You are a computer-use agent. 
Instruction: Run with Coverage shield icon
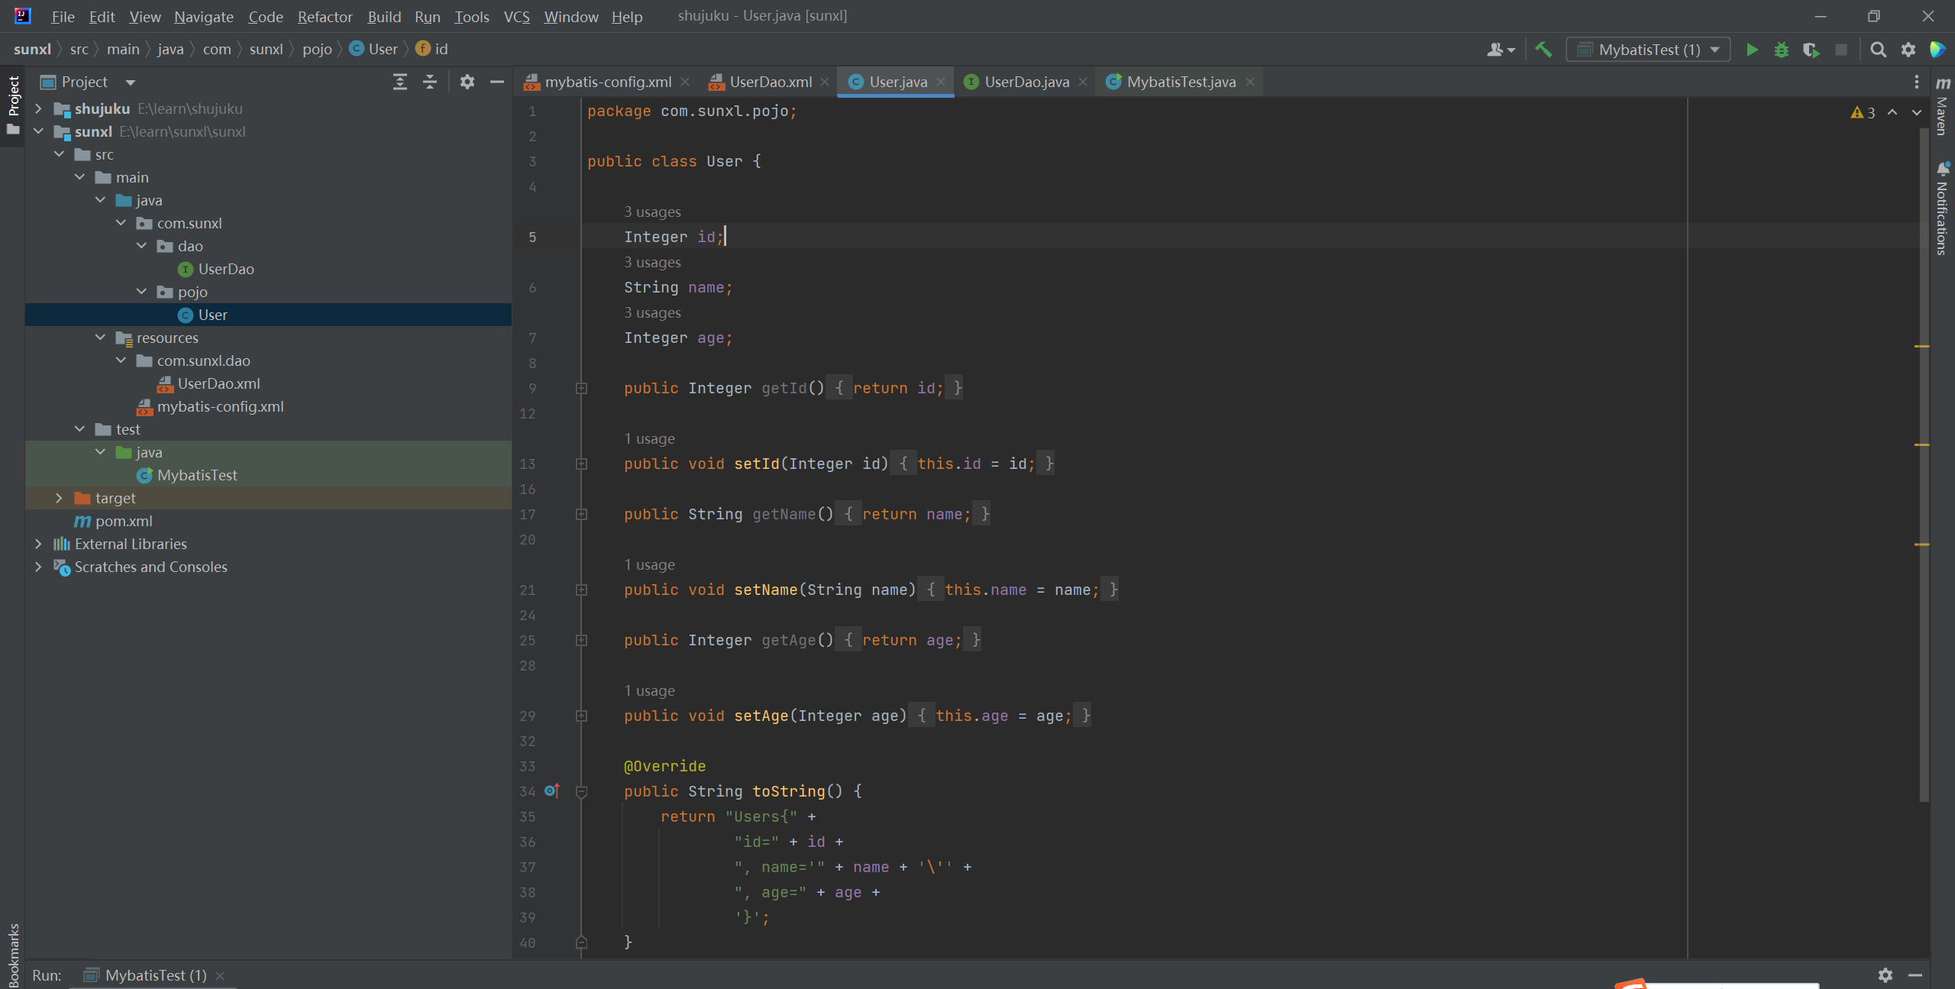coord(1810,50)
